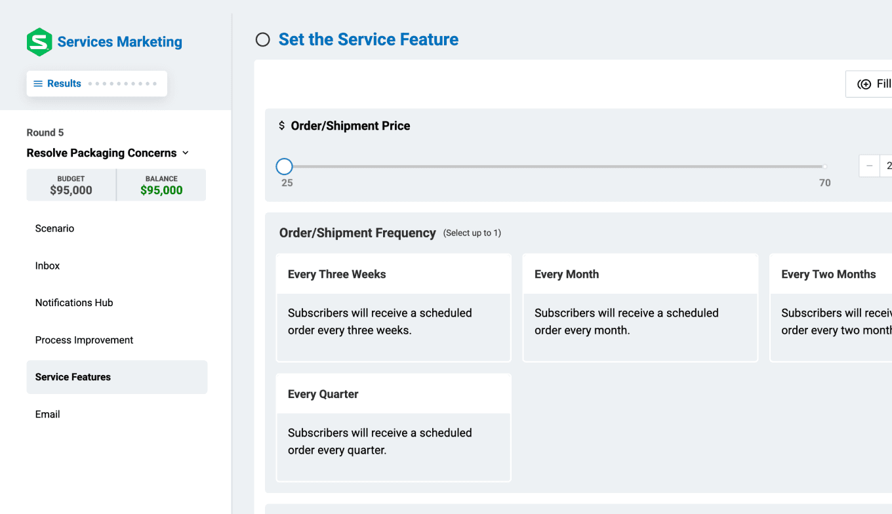Click the Services Marketing title link
892x514 pixels.
tap(120, 42)
